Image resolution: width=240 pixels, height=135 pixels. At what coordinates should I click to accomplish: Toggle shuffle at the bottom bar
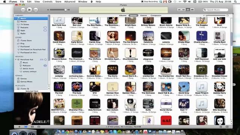point(26,127)
